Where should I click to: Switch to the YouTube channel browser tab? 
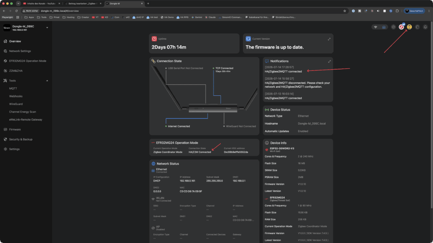[x=41, y=3]
